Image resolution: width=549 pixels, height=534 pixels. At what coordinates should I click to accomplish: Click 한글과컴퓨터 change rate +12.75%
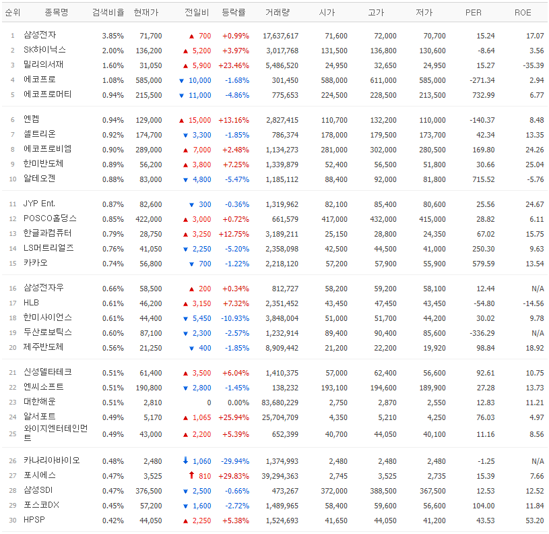tap(234, 234)
